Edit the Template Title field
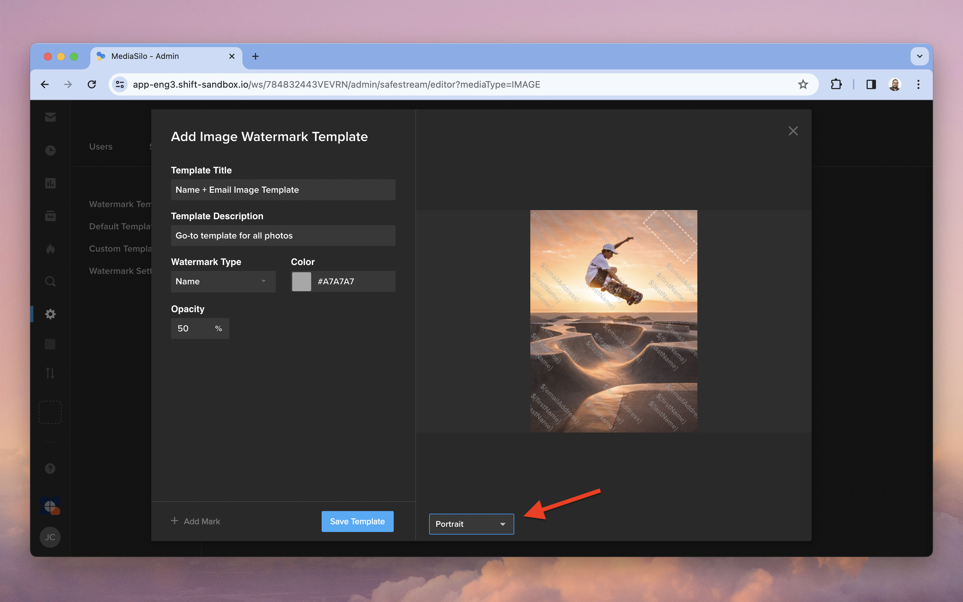The image size is (963, 602). tap(283, 190)
